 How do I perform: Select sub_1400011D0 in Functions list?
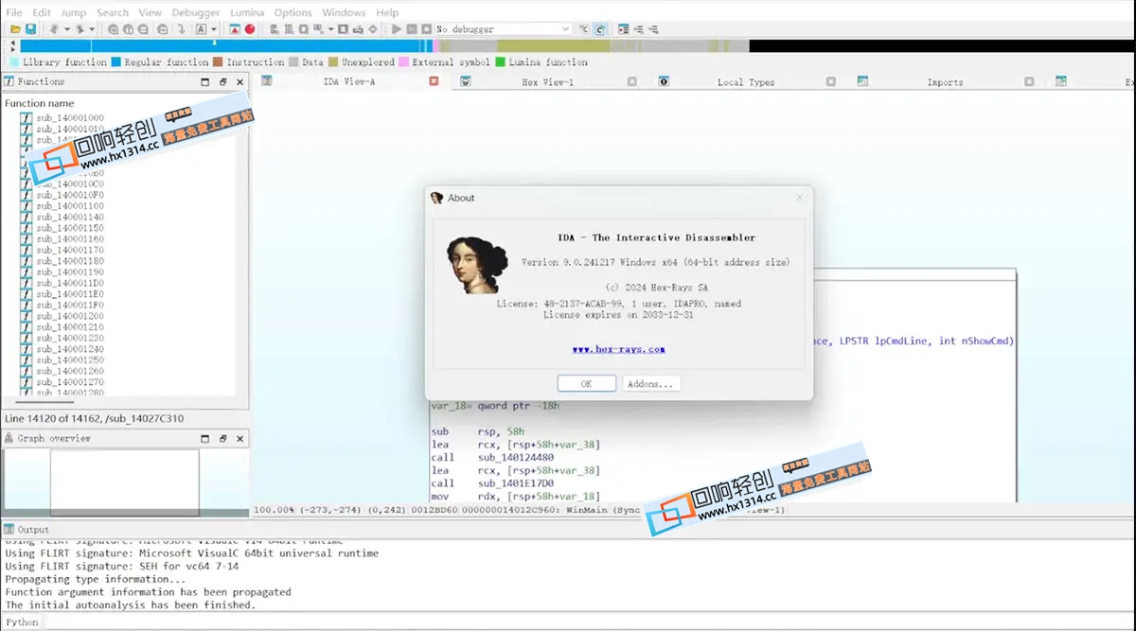pyautogui.click(x=70, y=283)
